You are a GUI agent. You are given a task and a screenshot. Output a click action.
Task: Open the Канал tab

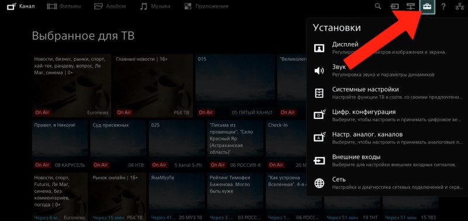pyautogui.click(x=20, y=6)
